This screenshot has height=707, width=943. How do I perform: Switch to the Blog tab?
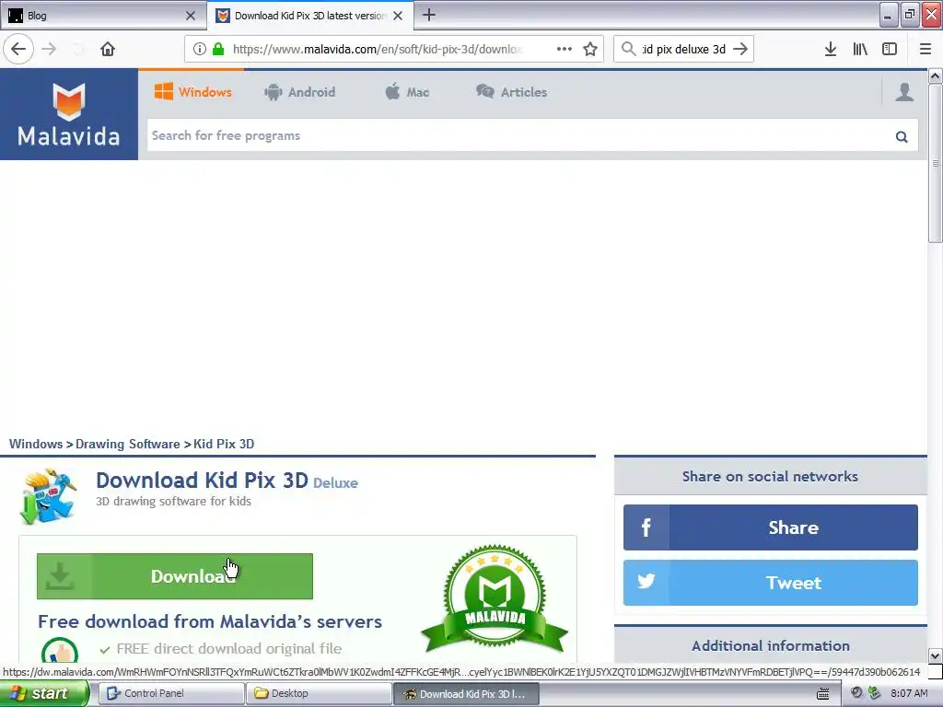(103, 16)
